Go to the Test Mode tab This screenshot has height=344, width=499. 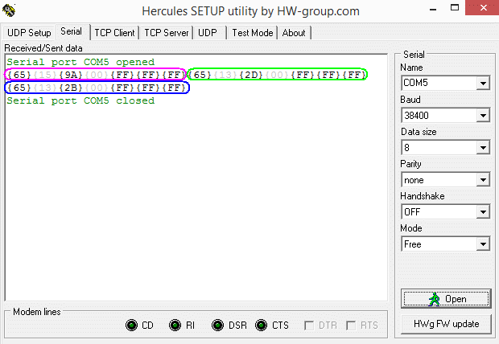point(253,33)
